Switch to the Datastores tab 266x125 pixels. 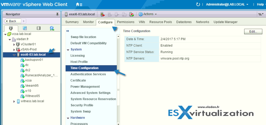tap(184, 22)
